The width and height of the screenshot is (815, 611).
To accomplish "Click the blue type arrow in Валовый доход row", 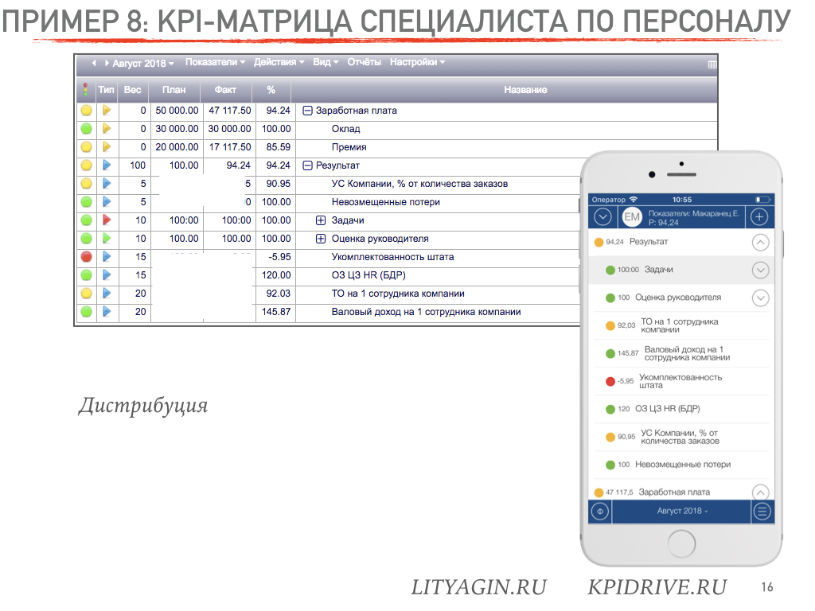I will [107, 311].
